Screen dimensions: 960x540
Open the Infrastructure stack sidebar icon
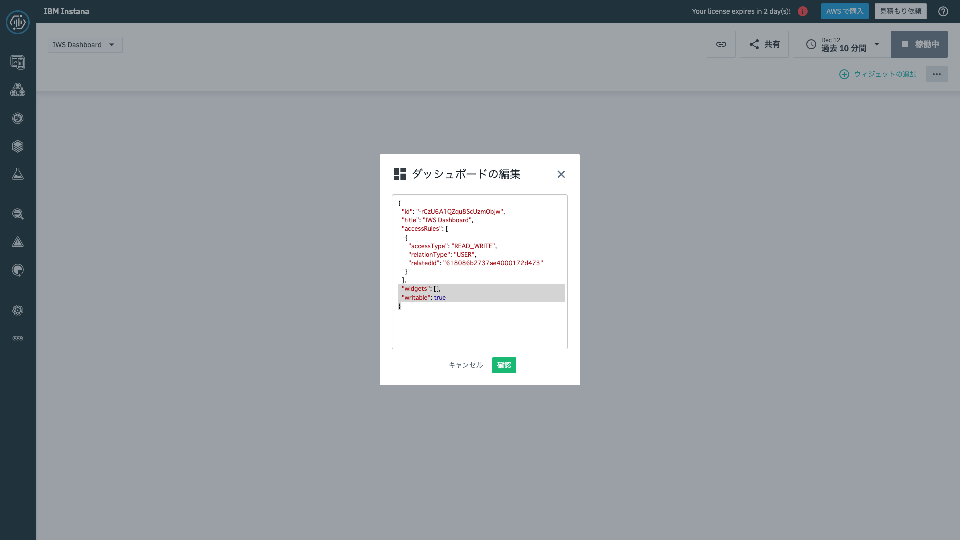pos(18,146)
